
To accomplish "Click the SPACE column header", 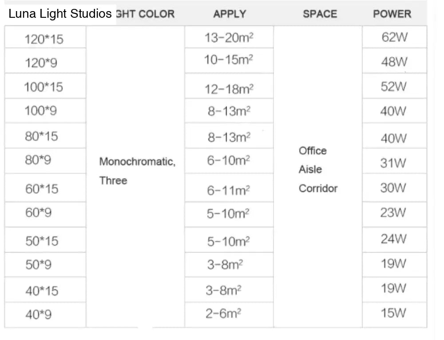I will [x=320, y=14].
